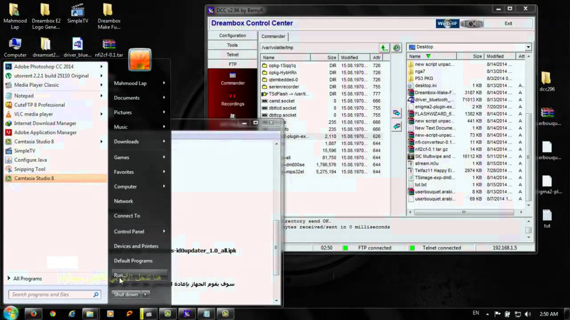Click Exit in Dreambox Control Center
This screenshot has width=570, height=320.
[508, 24]
